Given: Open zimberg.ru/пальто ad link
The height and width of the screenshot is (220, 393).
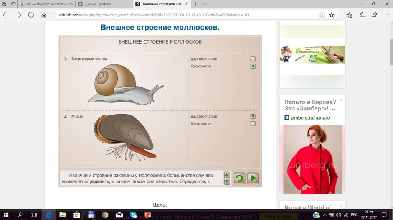Looking at the screenshot, I should coord(310,118).
